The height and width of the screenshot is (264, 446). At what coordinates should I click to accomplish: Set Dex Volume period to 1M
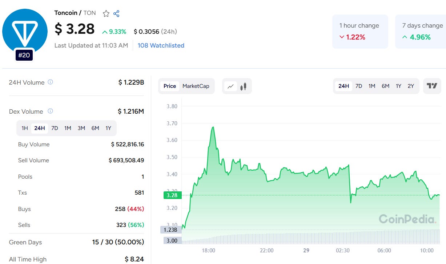(x=68, y=128)
